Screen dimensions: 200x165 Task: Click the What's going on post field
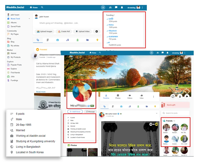[x=59, y=23]
